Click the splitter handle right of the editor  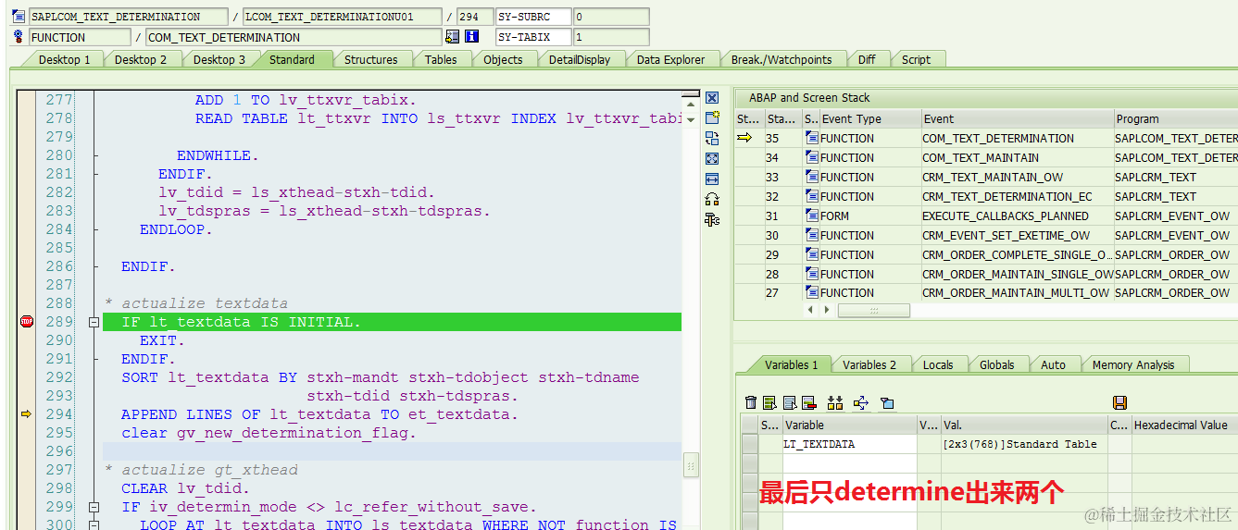pyautogui.click(x=691, y=465)
